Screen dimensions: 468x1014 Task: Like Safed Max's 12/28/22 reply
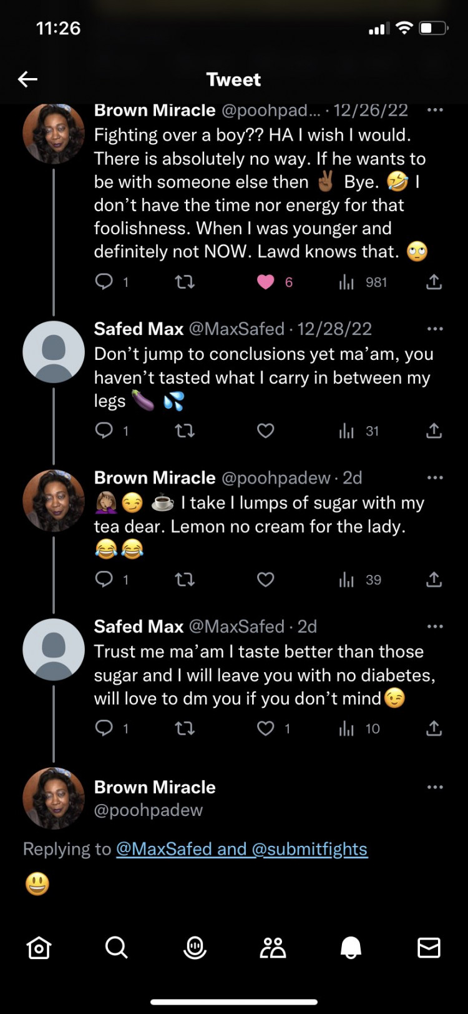[x=266, y=430]
